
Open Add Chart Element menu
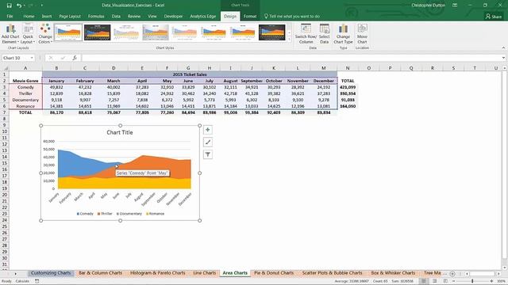click(x=10, y=33)
